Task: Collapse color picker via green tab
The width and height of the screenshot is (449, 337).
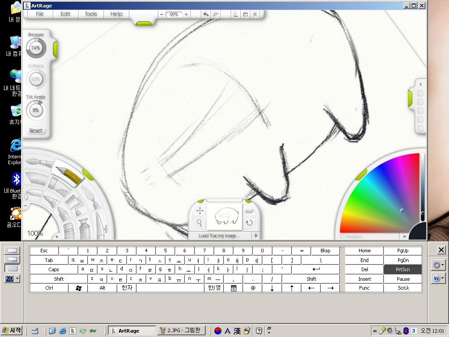Action: point(361,175)
